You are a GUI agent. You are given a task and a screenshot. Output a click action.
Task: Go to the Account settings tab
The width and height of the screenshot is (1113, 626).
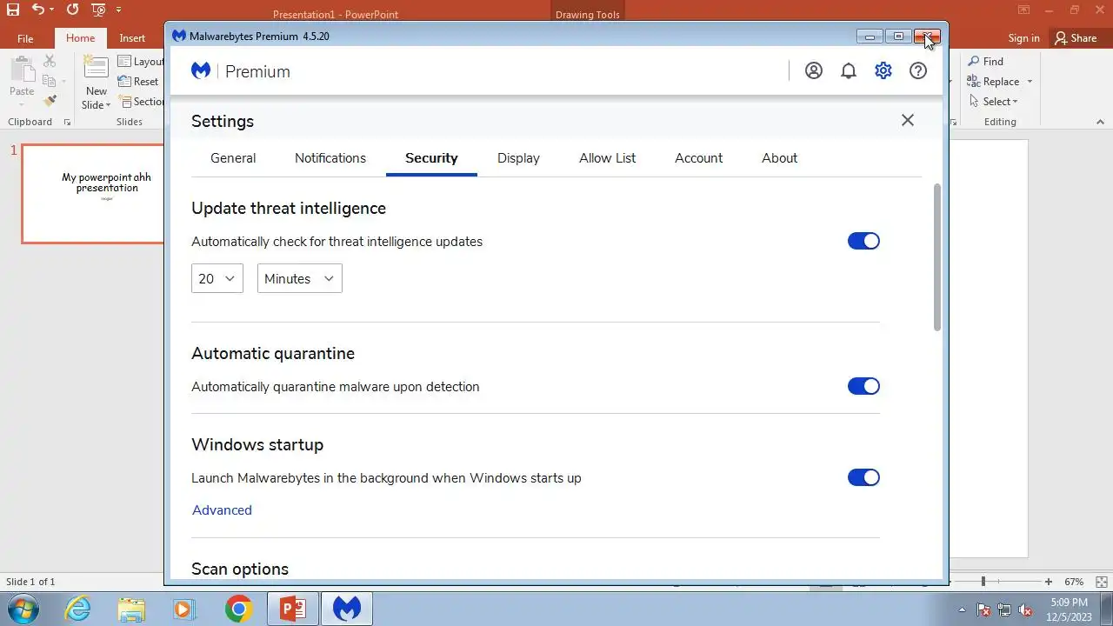699,158
